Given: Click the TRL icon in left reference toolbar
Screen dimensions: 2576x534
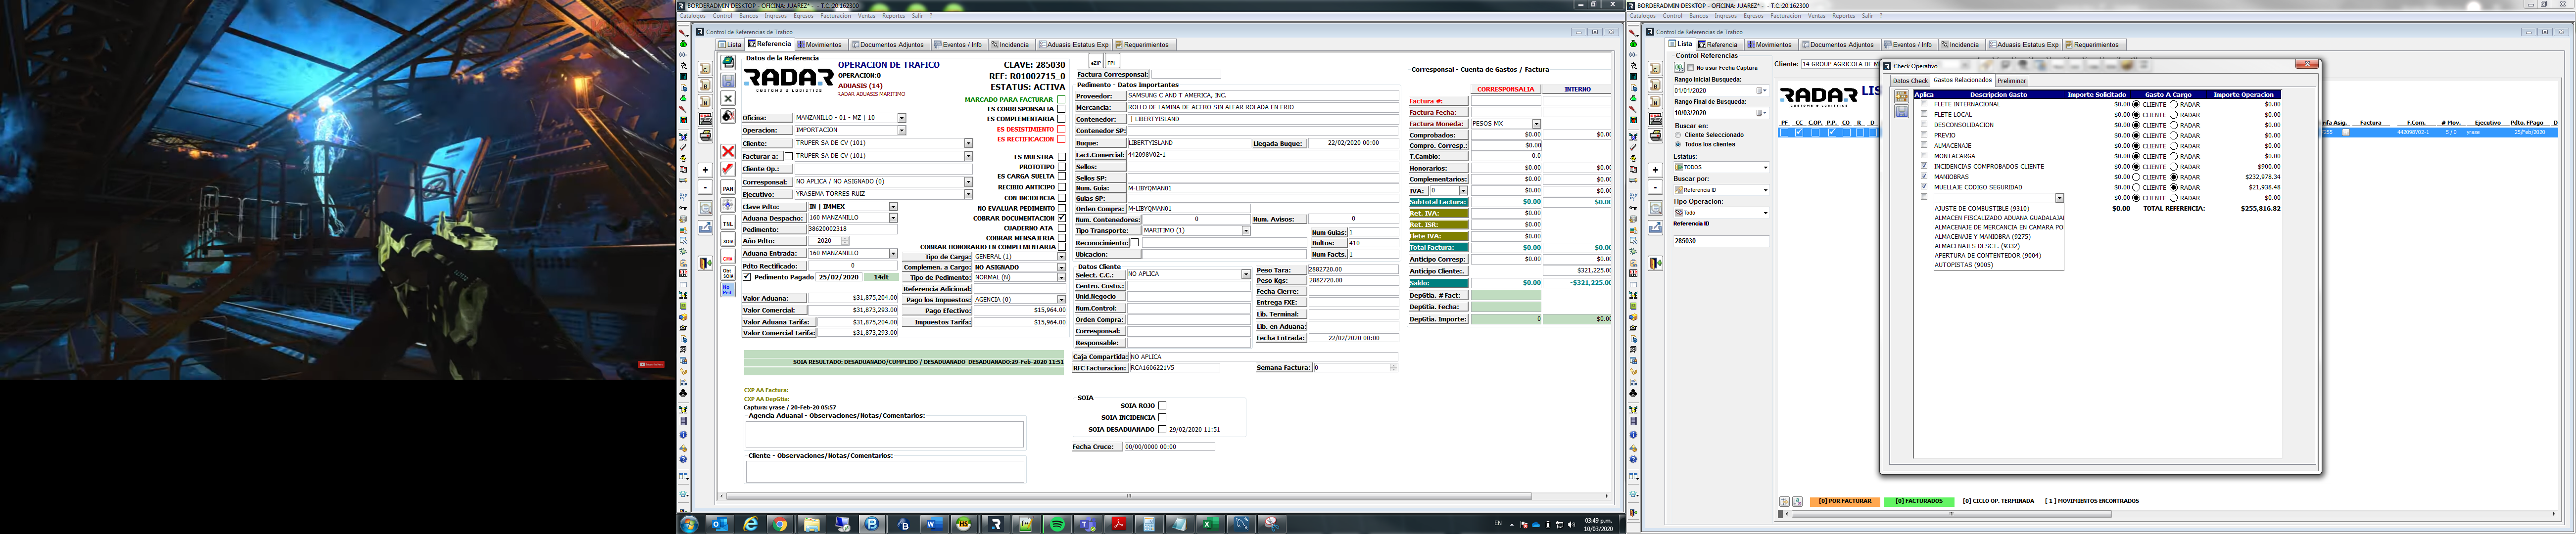Looking at the screenshot, I should pos(728,224).
